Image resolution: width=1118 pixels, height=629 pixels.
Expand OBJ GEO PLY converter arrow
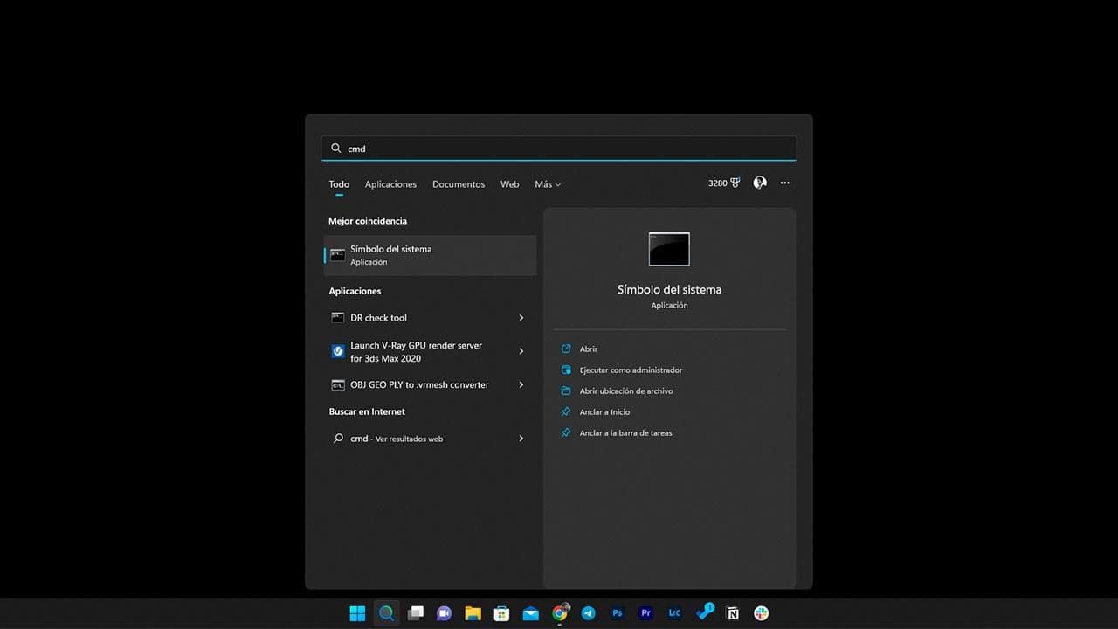pos(521,385)
